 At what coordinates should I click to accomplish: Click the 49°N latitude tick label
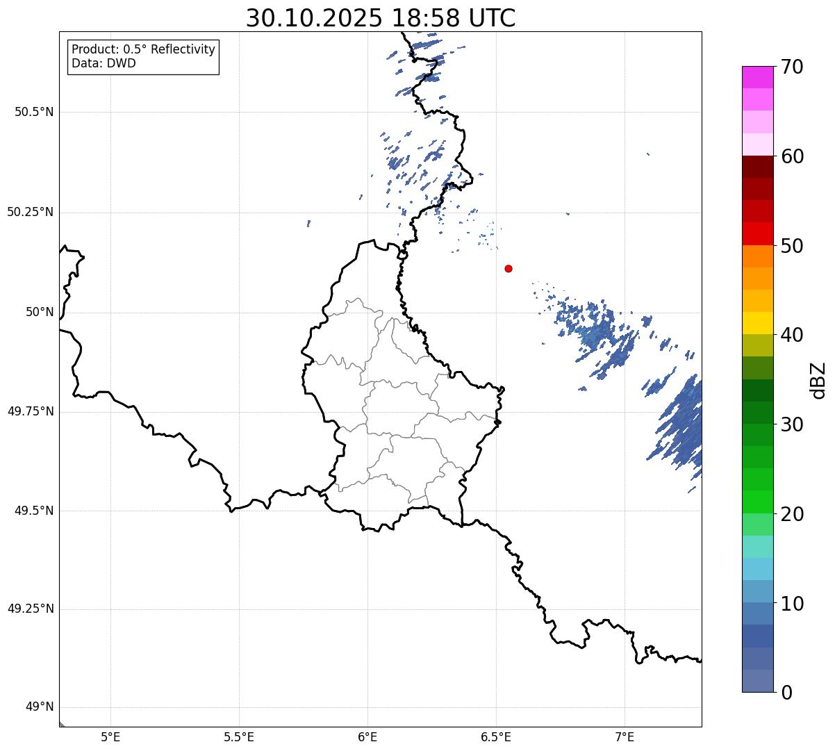pos(40,707)
